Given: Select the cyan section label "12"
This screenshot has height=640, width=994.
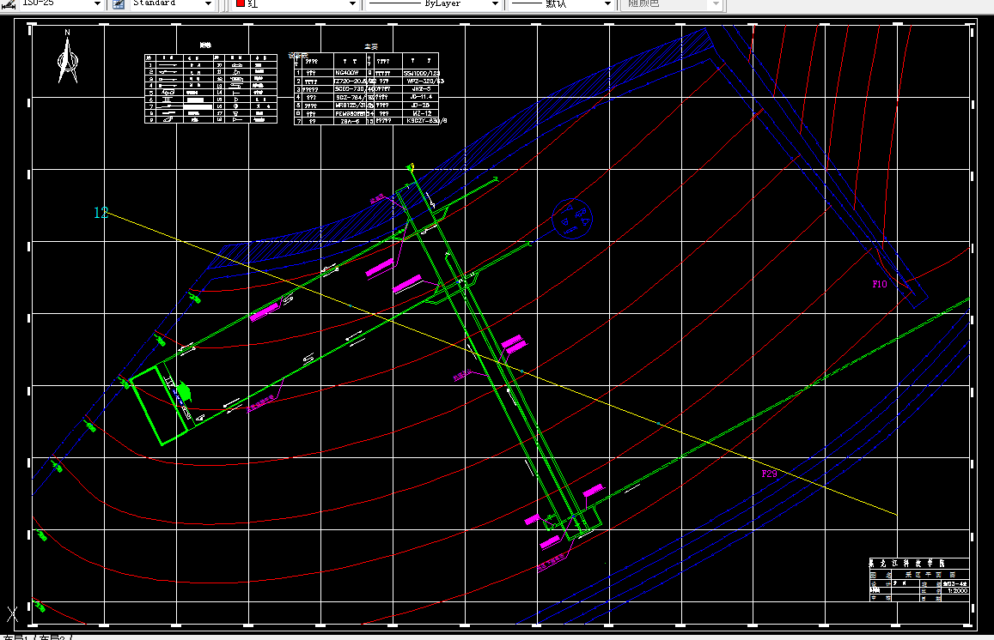Looking at the screenshot, I should pyautogui.click(x=101, y=213).
